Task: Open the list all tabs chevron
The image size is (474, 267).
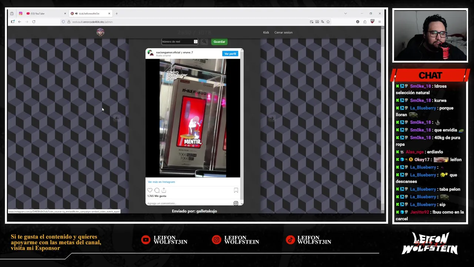Action: 346,14
